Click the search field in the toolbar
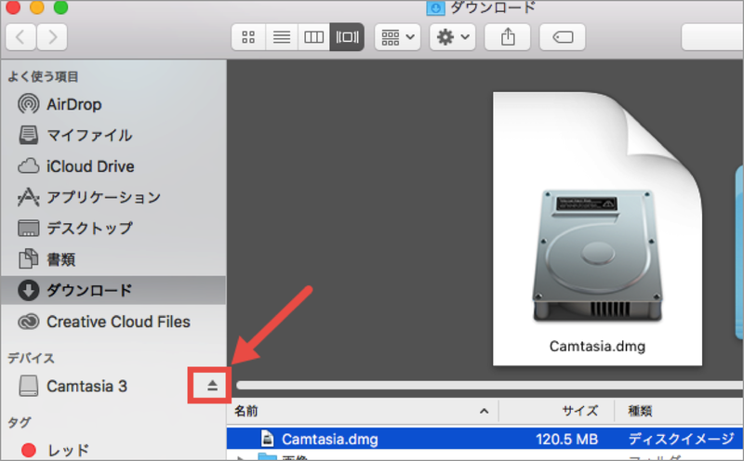Viewport: 744px width, 461px height. coord(712,37)
